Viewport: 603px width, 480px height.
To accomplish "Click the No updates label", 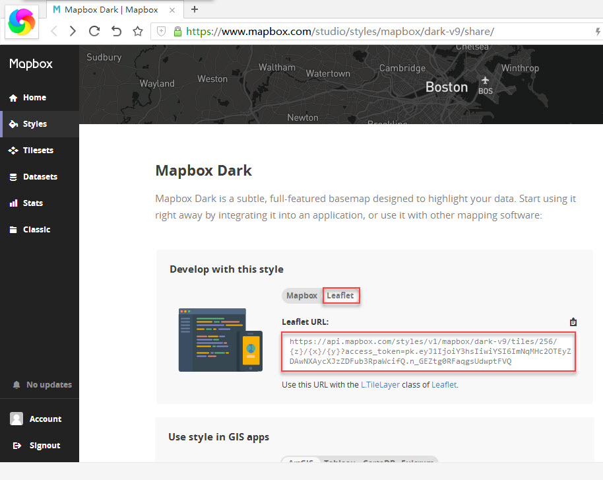I will tap(49, 385).
